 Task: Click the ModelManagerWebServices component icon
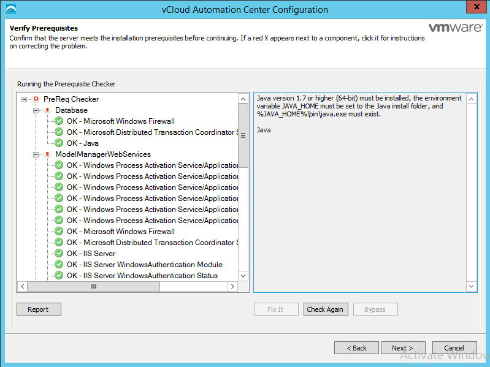coord(47,154)
